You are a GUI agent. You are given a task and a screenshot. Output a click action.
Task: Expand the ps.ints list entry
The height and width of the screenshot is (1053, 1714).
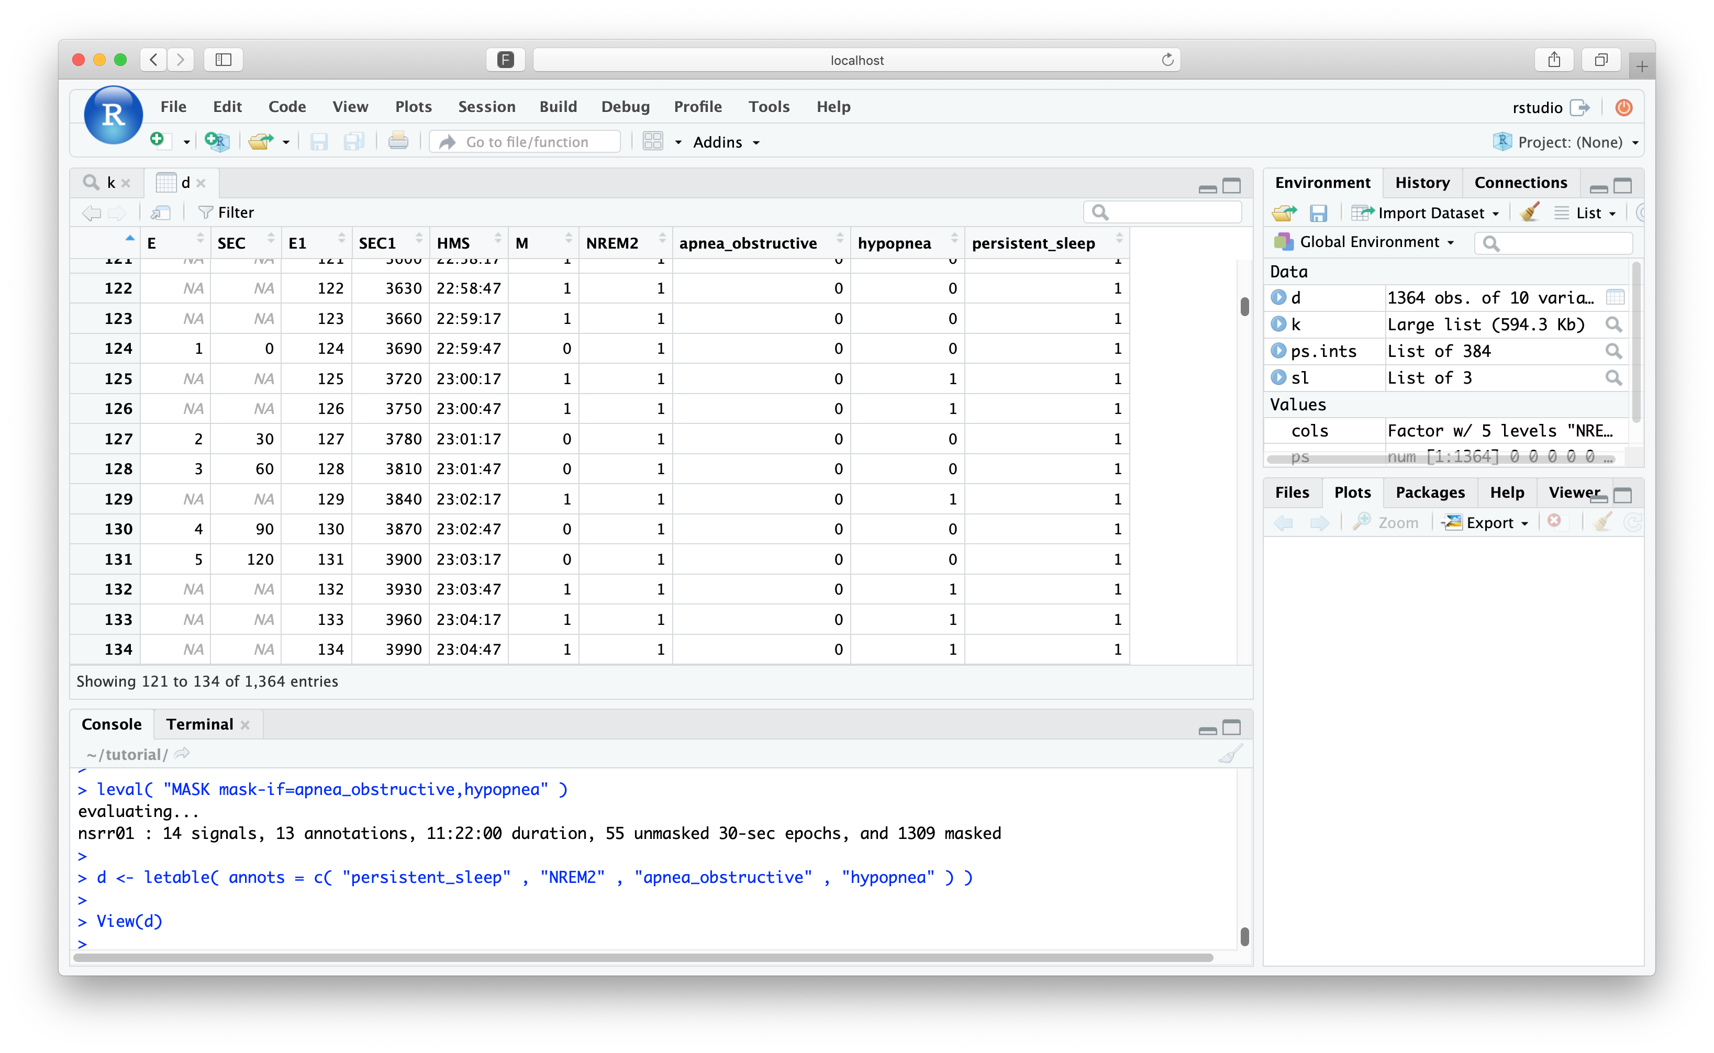tap(1278, 351)
